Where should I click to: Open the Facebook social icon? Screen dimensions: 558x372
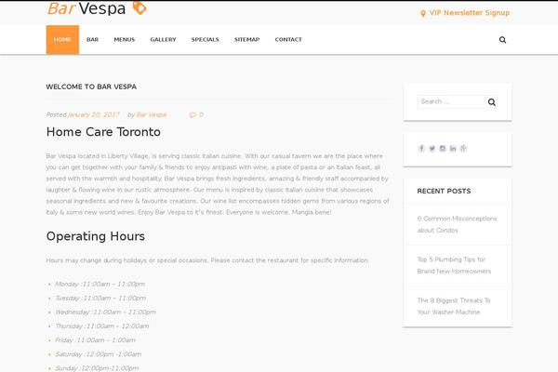tap(421, 149)
